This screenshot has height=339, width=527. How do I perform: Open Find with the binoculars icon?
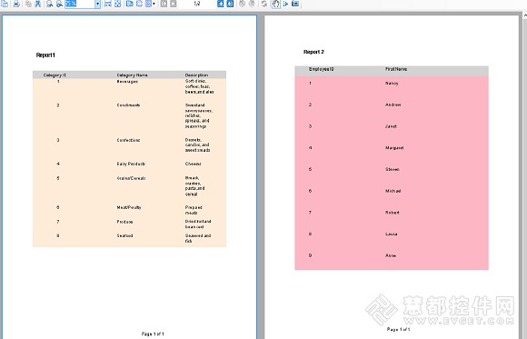(37, 4)
